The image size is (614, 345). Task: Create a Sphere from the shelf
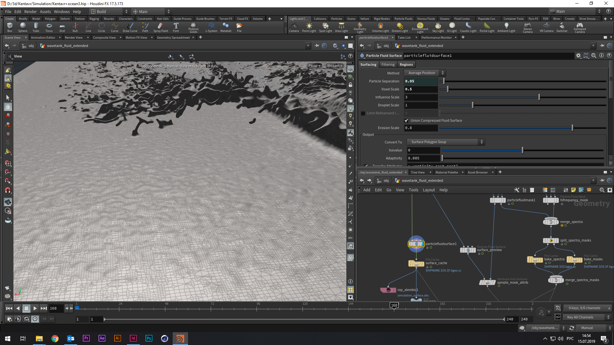tap(23, 27)
